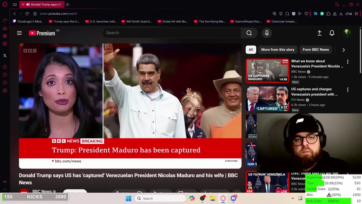Screen dimensions: 362x204
Task: Open the Windows Start menu
Action: click(128, 198)
